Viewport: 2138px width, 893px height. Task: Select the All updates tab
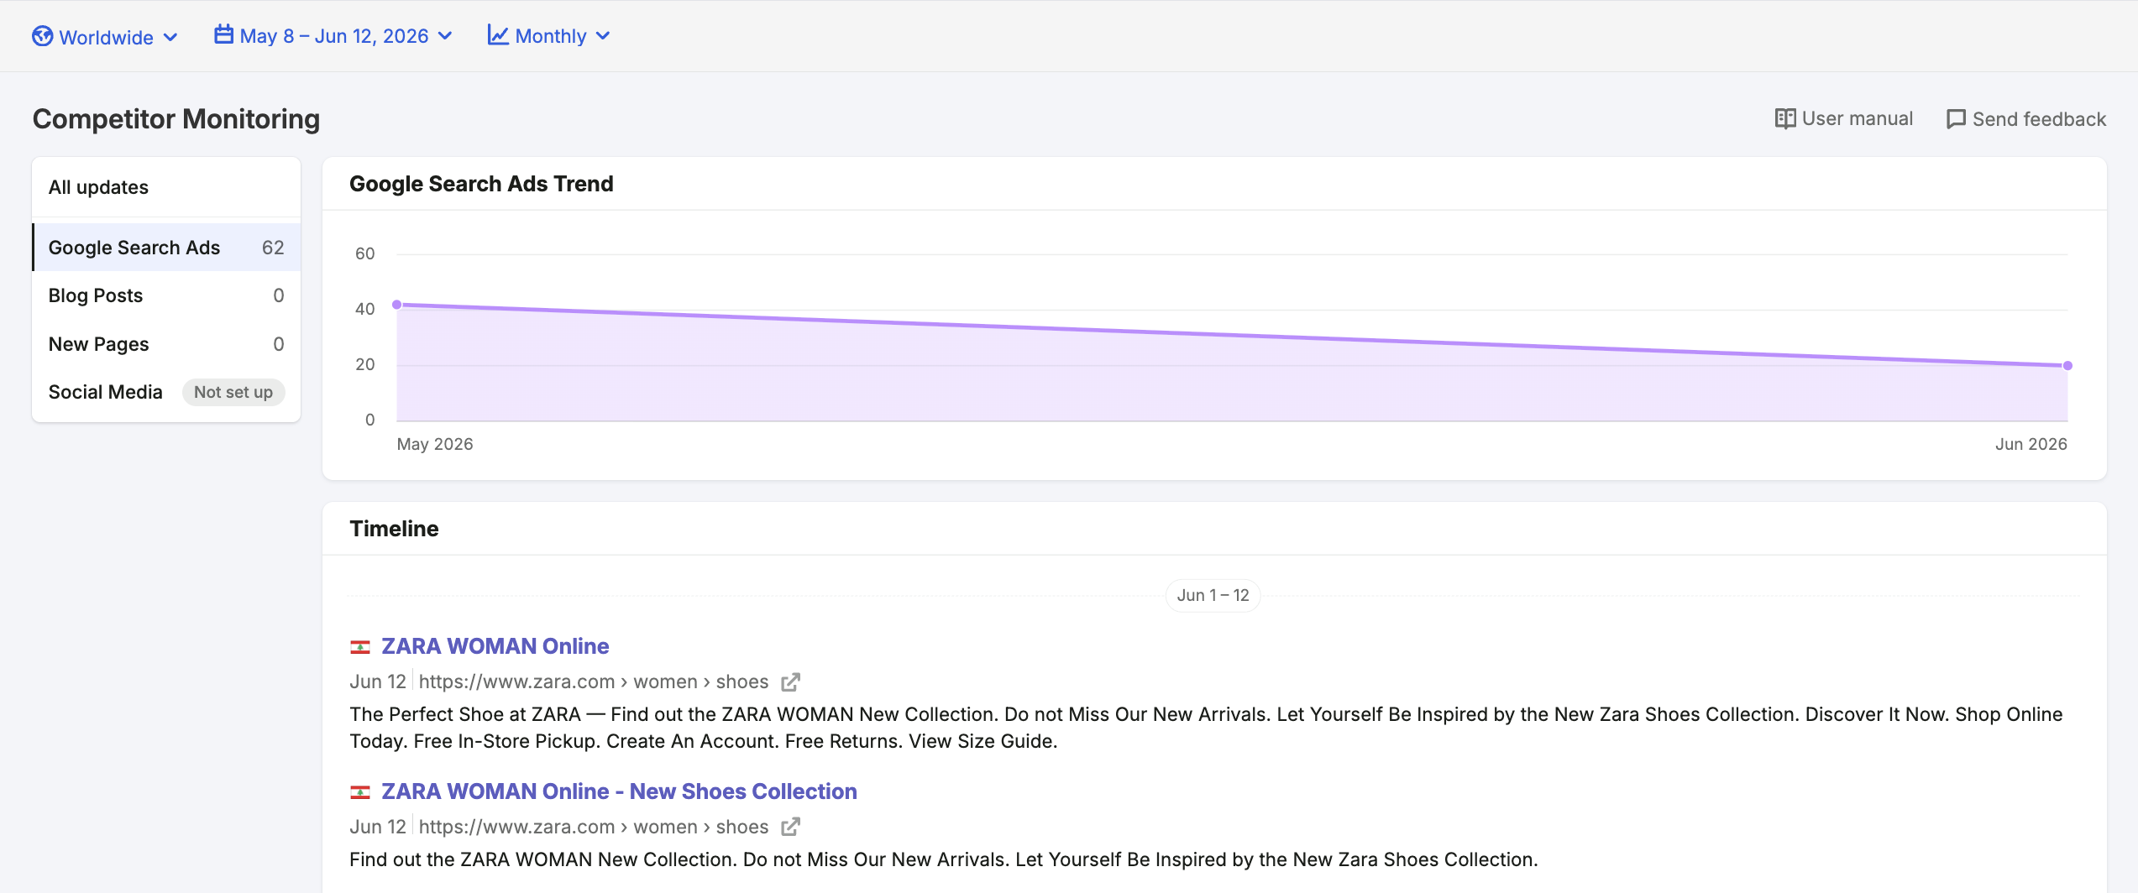pos(166,187)
